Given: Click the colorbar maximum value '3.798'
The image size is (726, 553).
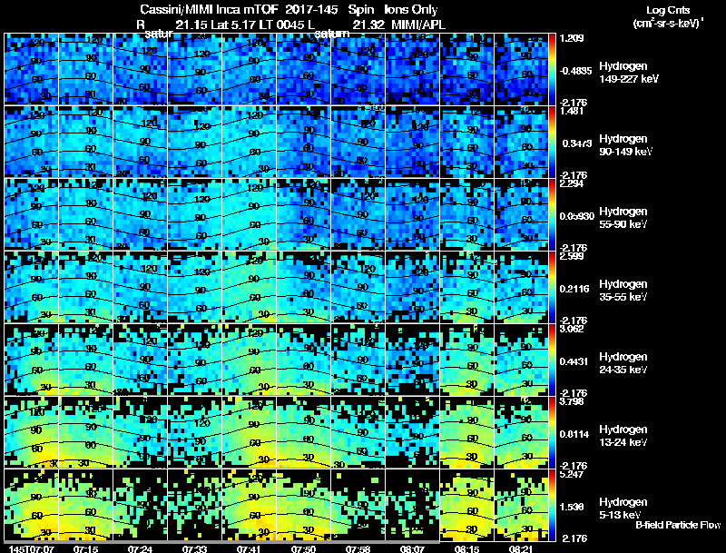Looking at the screenshot, I should click(572, 401).
